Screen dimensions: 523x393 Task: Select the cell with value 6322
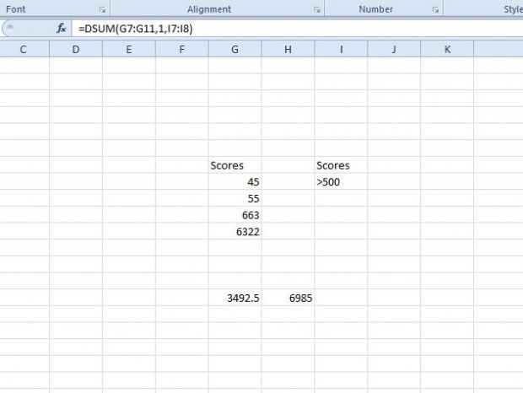coord(235,231)
